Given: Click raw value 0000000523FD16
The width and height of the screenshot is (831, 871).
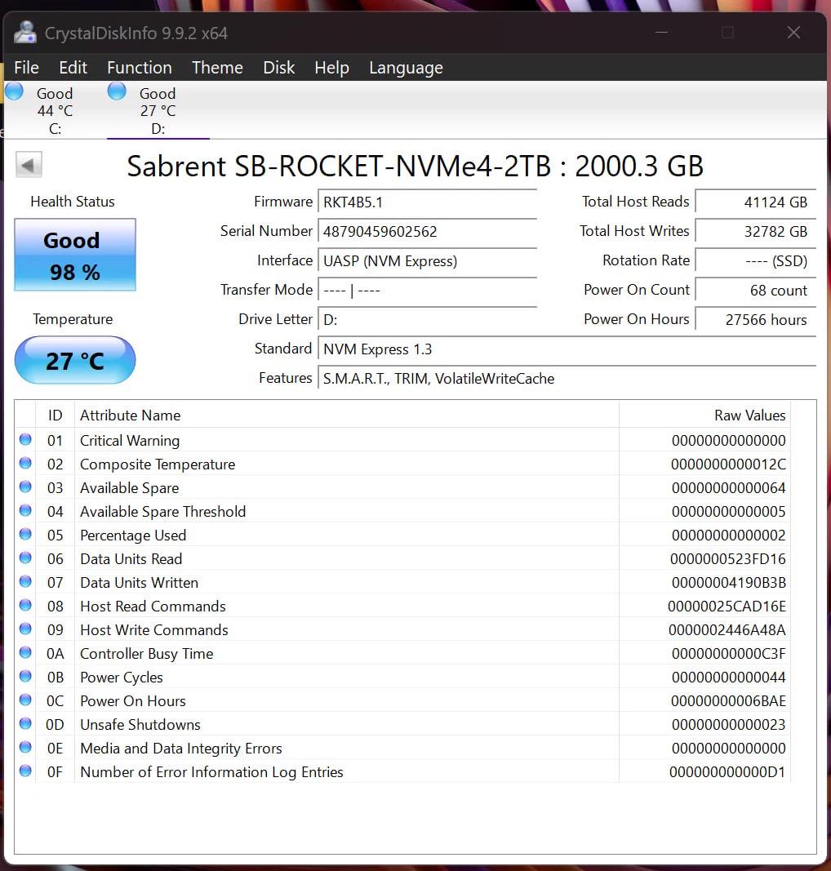Looking at the screenshot, I should pyautogui.click(x=727, y=559).
